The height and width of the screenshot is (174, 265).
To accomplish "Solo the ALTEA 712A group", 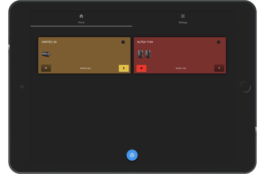I will point(219,68).
